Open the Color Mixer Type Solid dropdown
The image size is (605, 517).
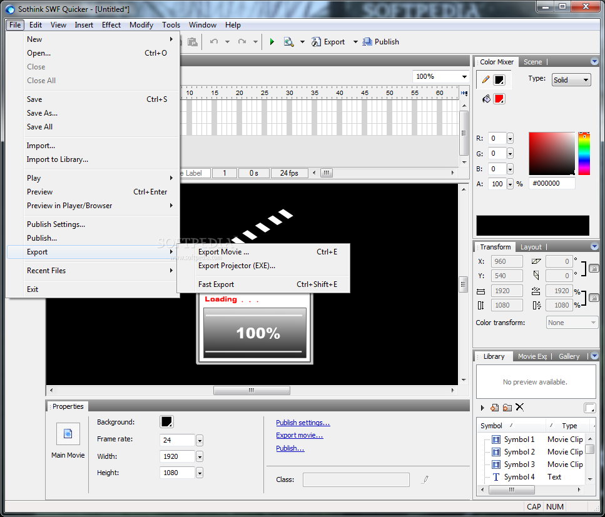[571, 80]
